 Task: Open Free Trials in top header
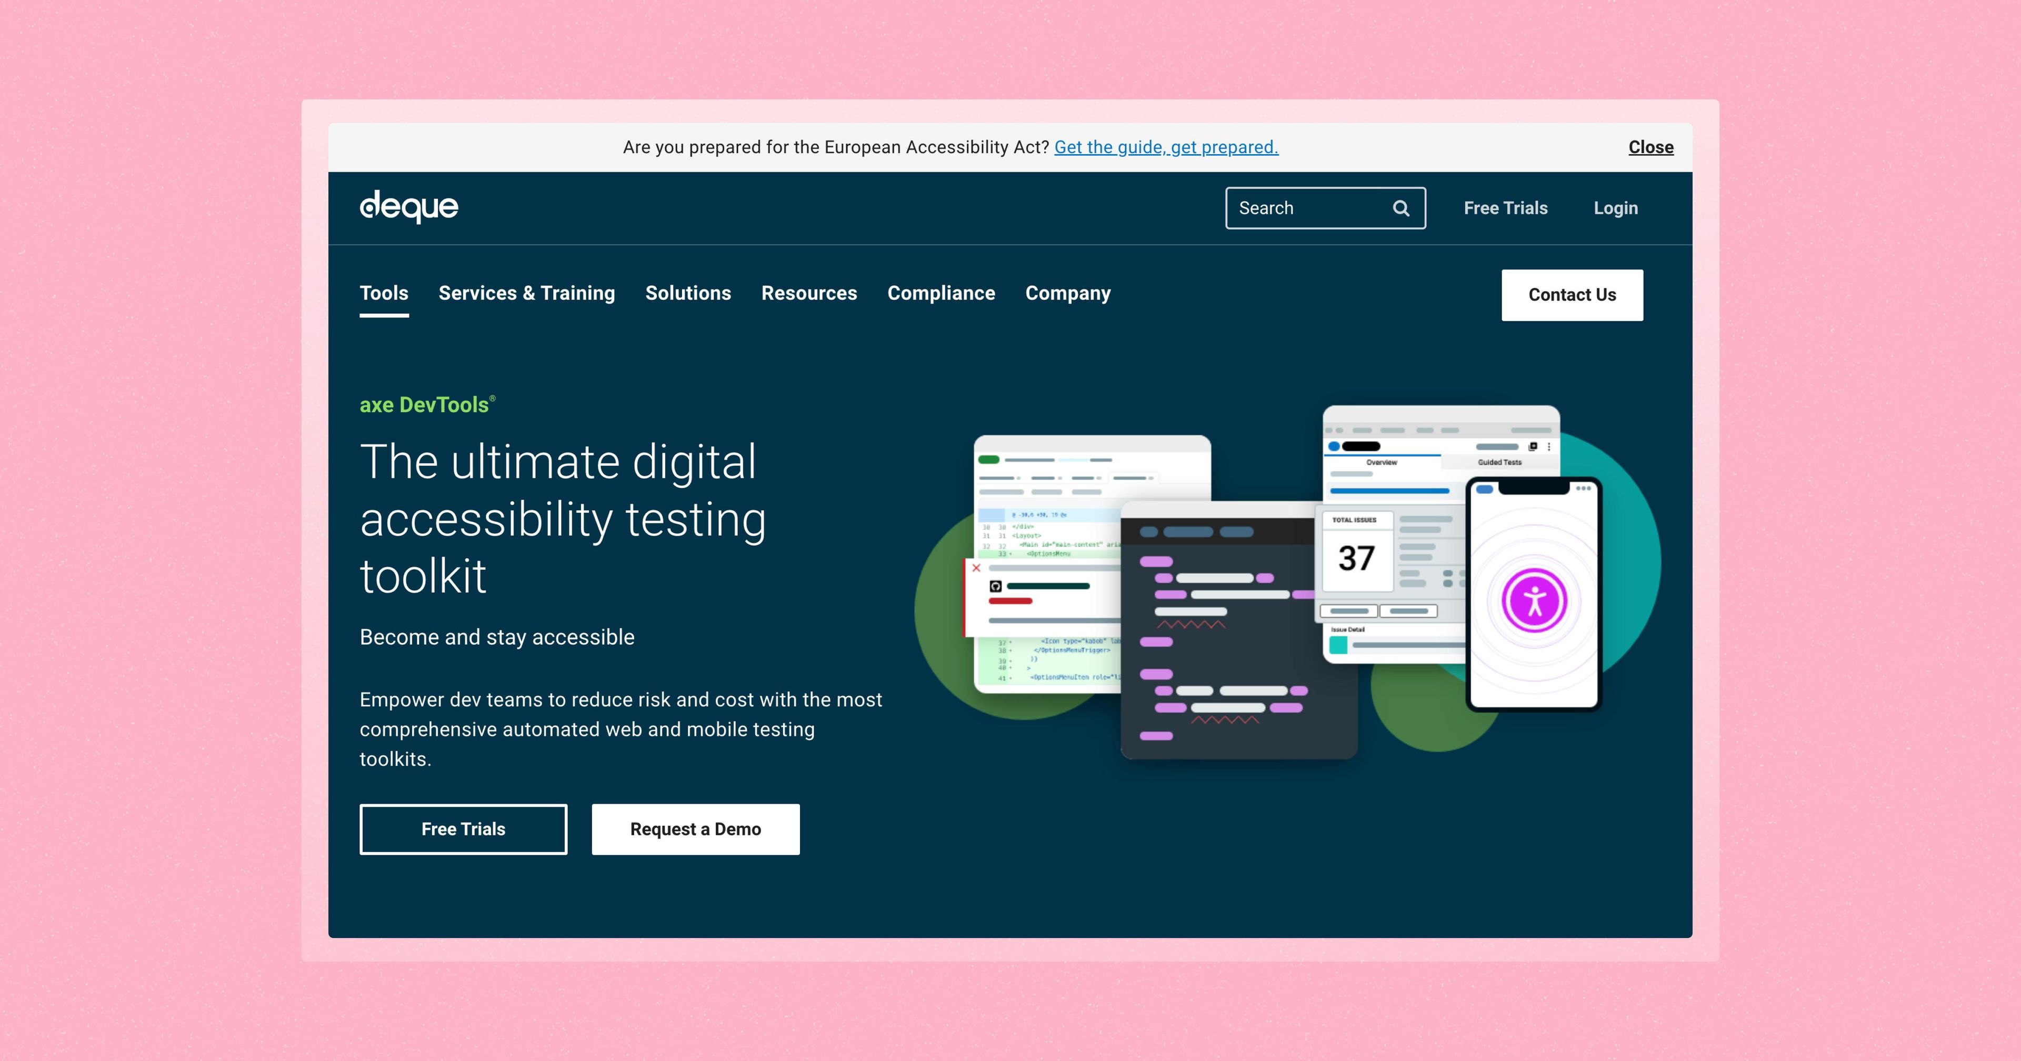[x=1506, y=208]
